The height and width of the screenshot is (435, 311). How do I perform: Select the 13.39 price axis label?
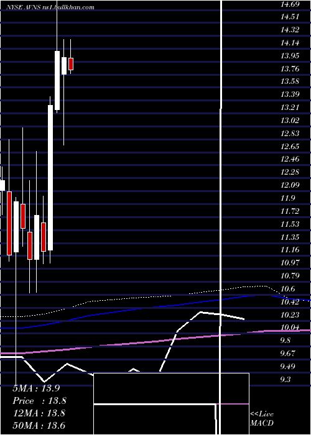290,94
